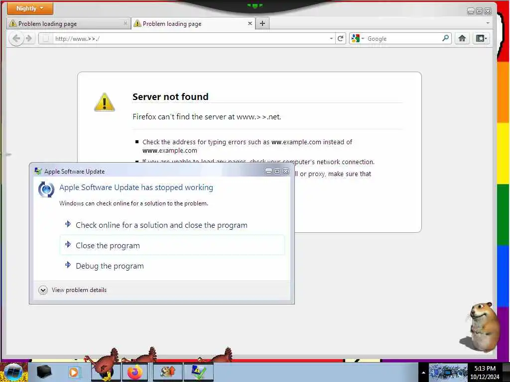Switch to the first Problem loading page tab
510x382 pixels.
tap(69, 24)
